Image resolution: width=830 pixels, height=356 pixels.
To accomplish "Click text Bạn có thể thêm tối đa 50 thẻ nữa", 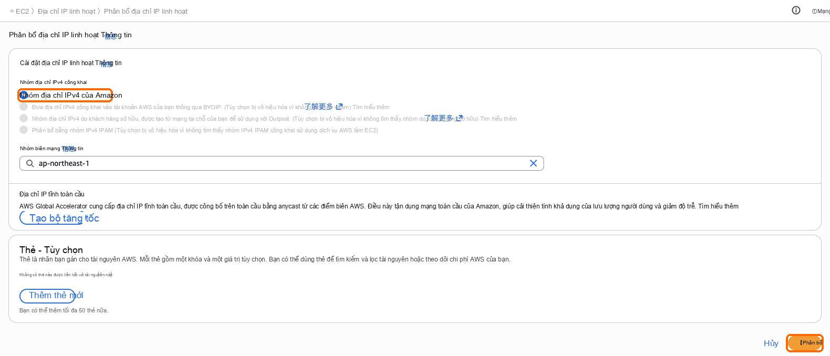I will pos(64,310).
